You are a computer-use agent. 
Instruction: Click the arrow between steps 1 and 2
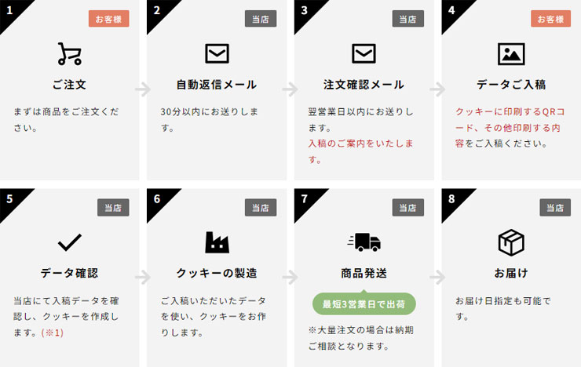pyautogui.click(x=143, y=89)
